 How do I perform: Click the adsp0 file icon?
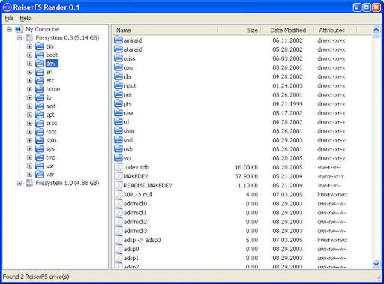pyautogui.click(x=118, y=249)
